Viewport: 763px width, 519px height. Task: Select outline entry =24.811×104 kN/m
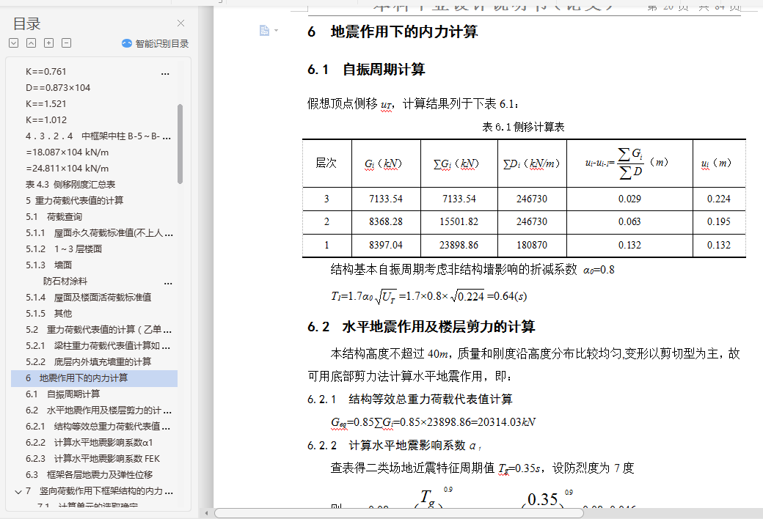67,169
